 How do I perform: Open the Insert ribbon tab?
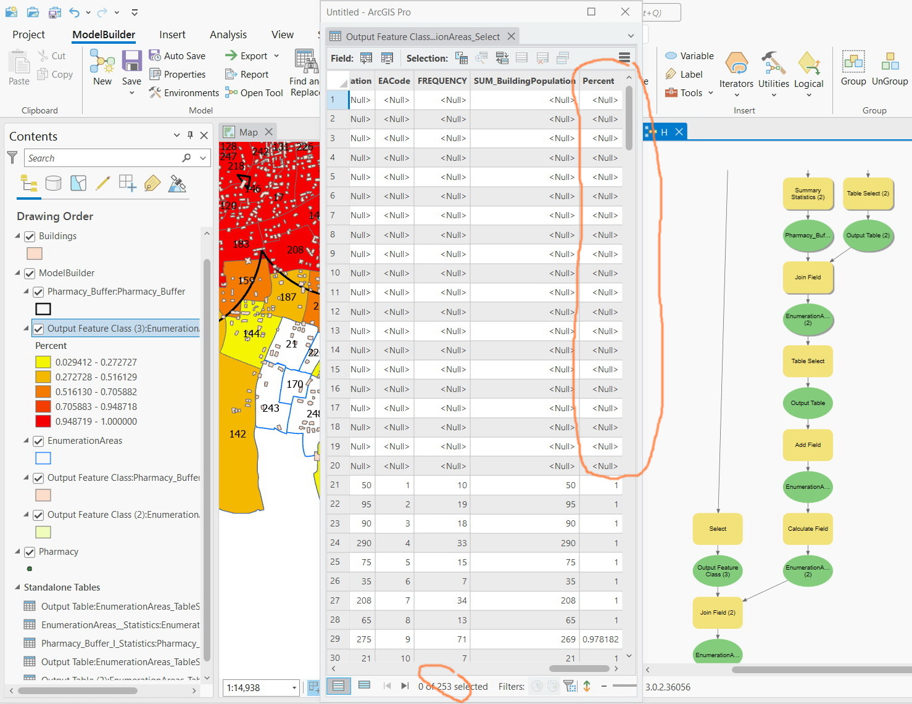tap(172, 35)
